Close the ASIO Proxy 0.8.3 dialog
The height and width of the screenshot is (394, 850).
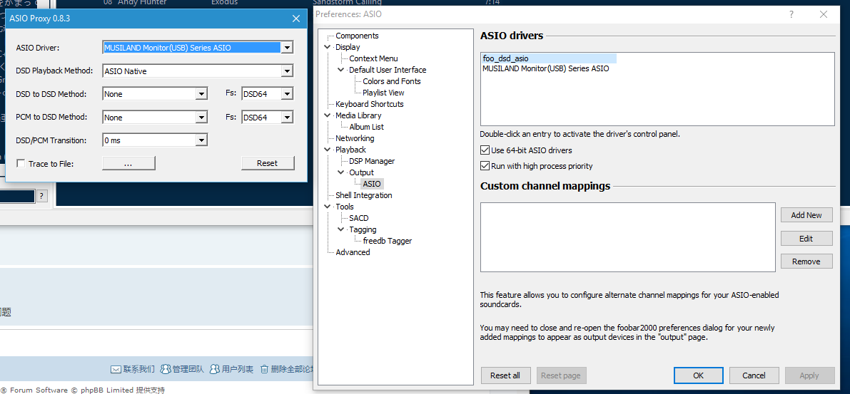tap(296, 19)
